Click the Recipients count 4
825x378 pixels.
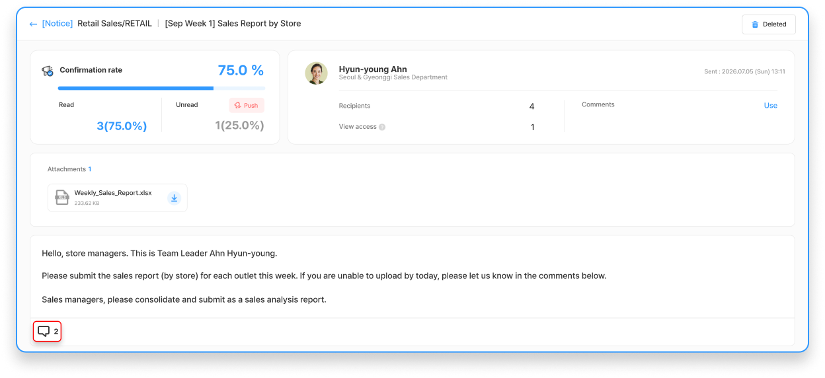coord(532,106)
